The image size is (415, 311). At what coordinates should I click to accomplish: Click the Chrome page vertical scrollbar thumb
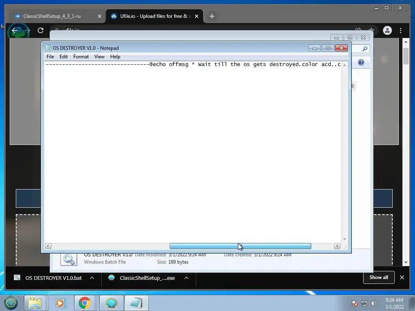pos(406,56)
